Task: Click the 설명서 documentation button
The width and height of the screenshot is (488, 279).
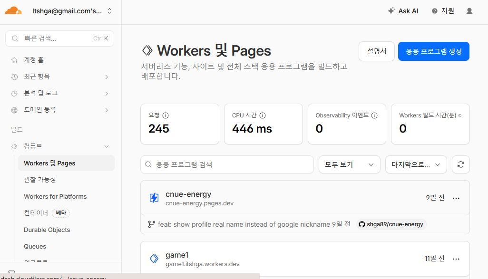Action: pyautogui.click(x=377, y=51)
